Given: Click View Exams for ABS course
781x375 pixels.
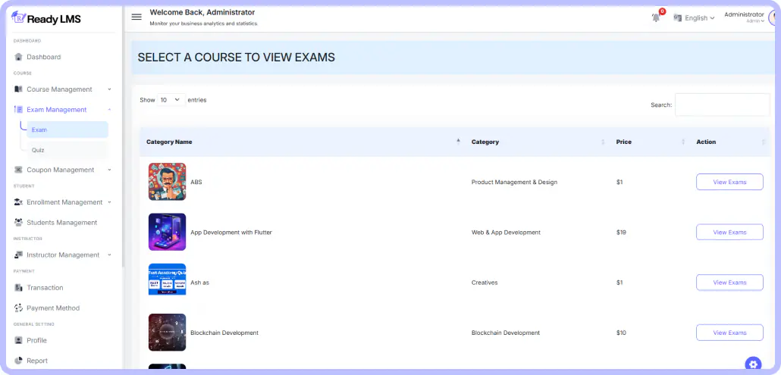Looking at the screenshot, I should coord(729,182).
